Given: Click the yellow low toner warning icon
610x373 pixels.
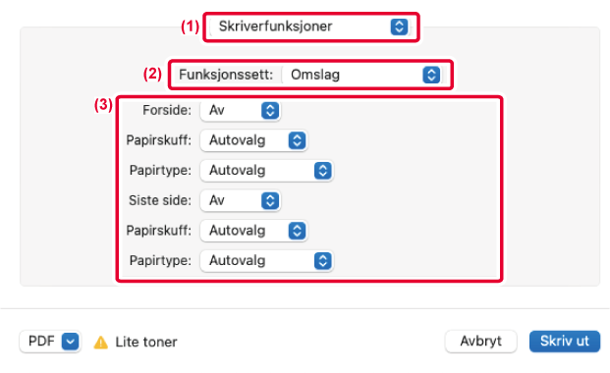Looking at the screenshot, I should [x=101, y=343].
